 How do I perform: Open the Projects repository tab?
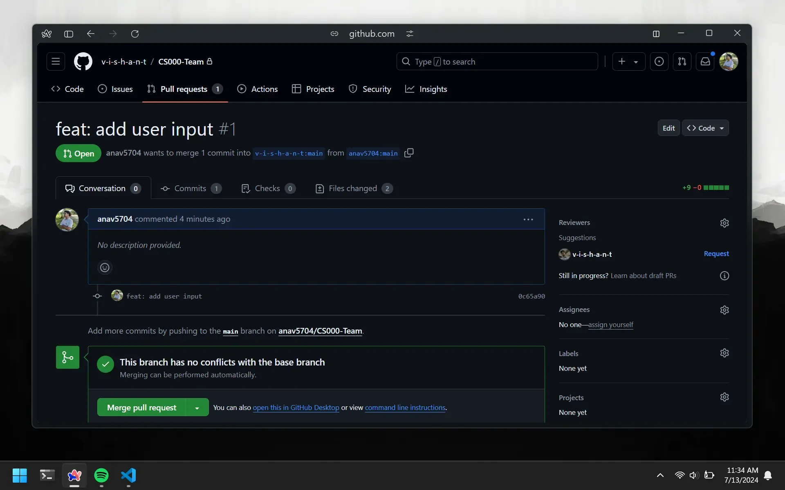click(x=313, y=89)
